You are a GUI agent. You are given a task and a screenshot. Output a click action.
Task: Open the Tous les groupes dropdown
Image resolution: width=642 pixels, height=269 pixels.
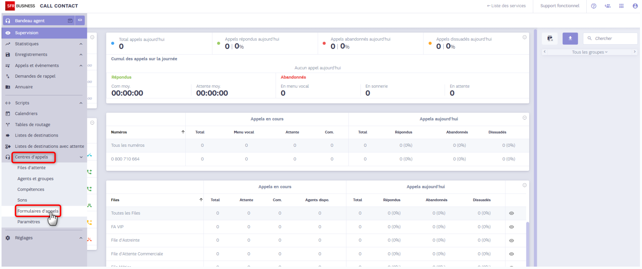[589, 52]
